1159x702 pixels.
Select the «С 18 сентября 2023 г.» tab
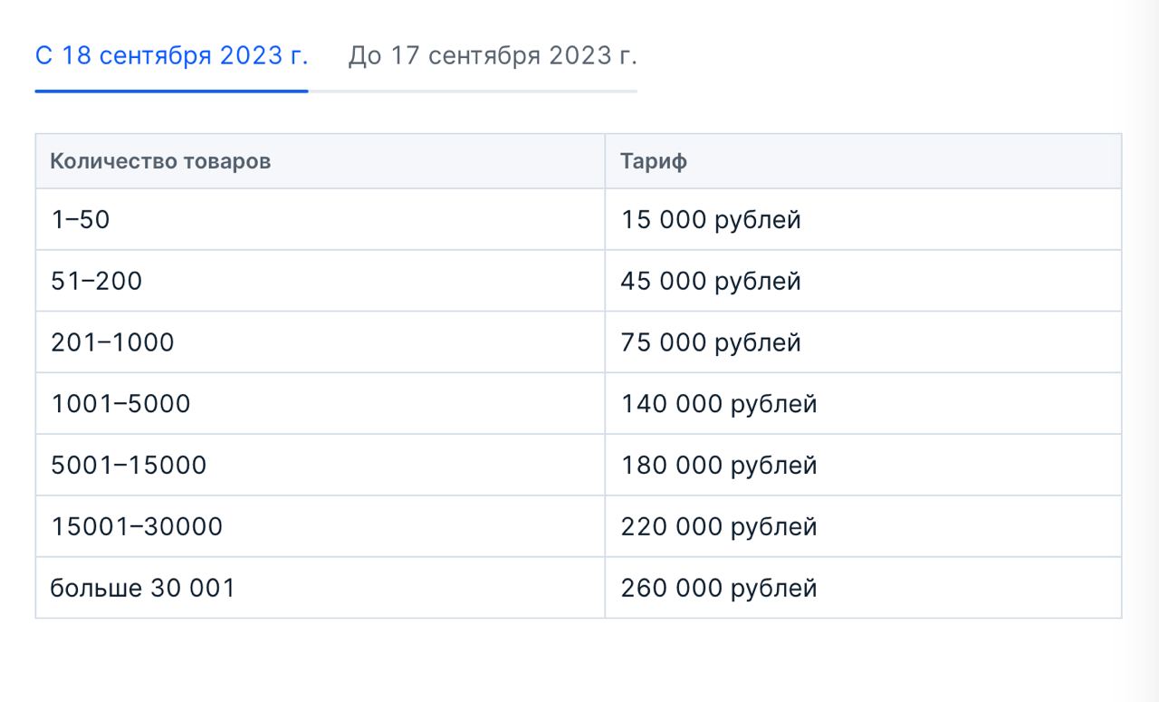[171, 56]
